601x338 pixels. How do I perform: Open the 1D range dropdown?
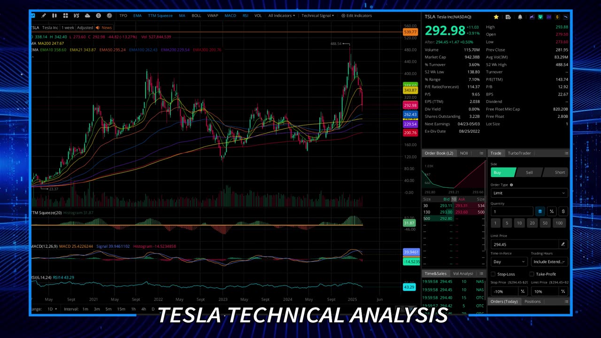pos(52,309)
